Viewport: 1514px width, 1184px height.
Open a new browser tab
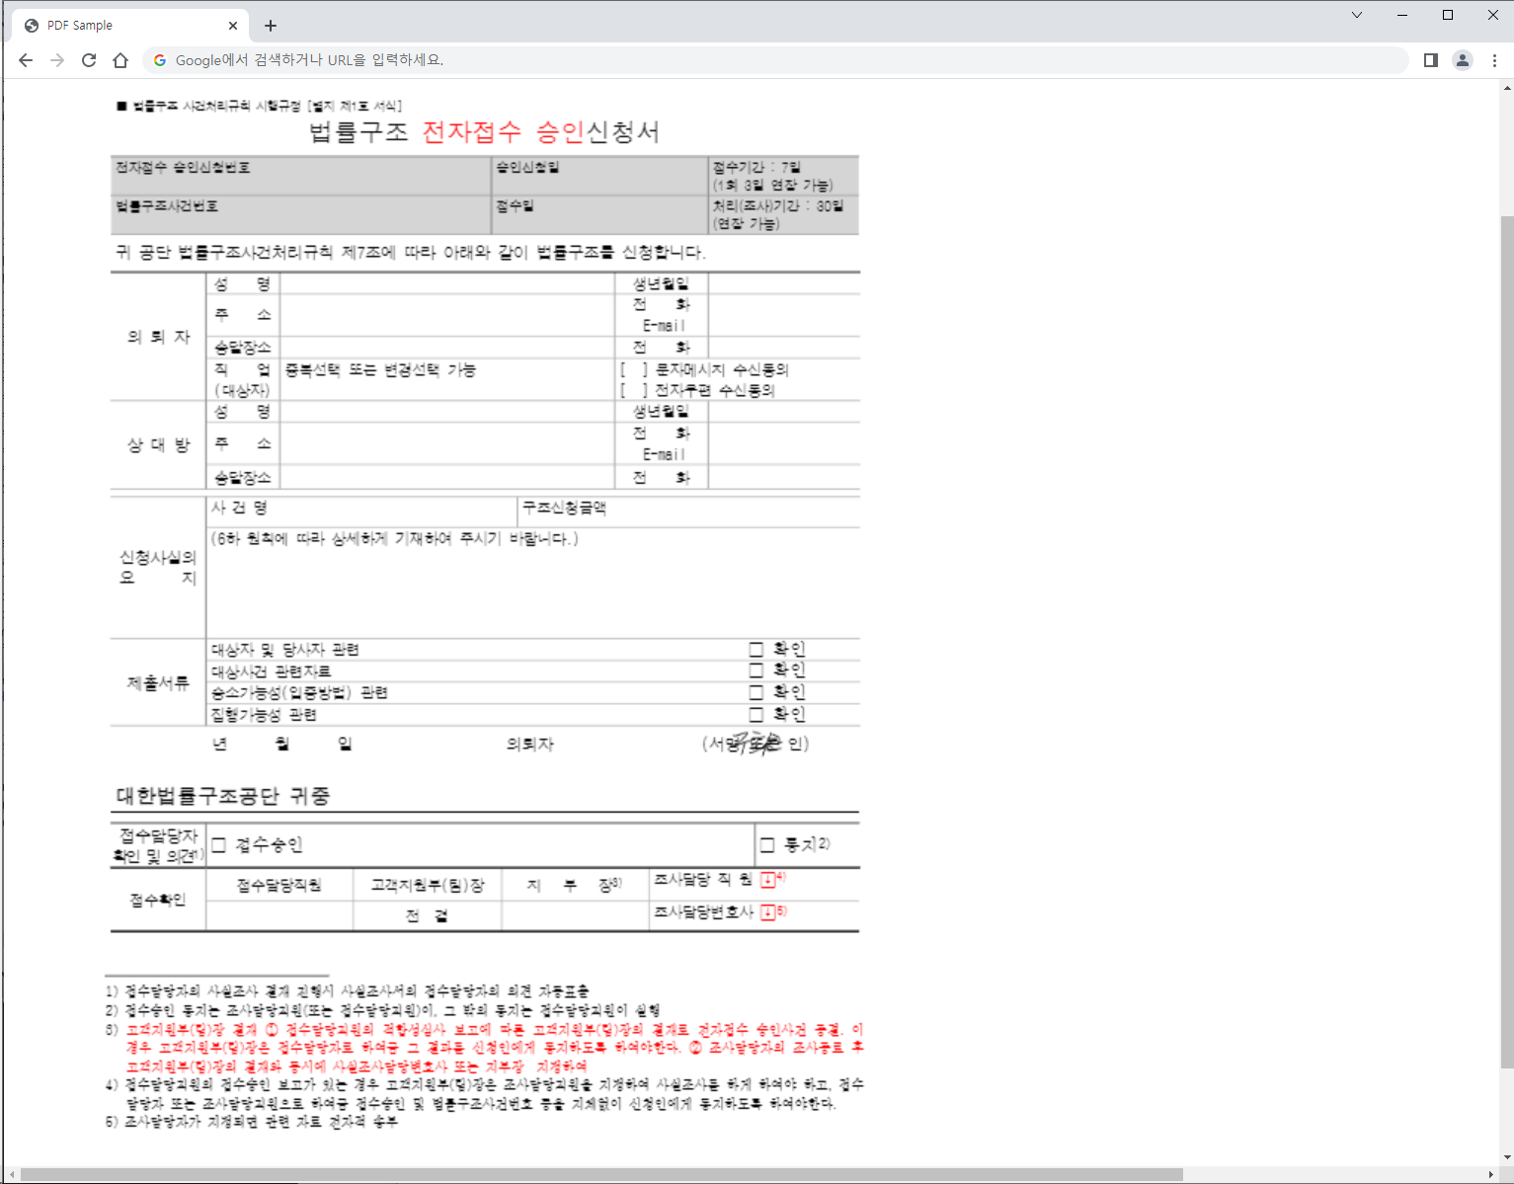click(270, 25)
